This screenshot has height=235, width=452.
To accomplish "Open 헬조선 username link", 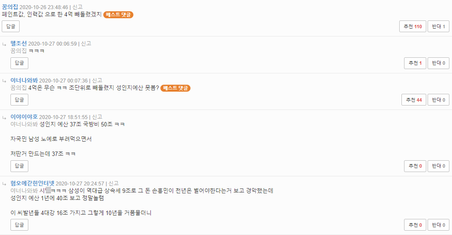I will pyautogui.click(x=19, y=44).
